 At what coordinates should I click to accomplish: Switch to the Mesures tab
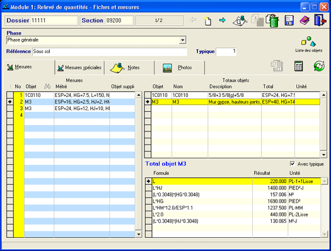(29, 67)
